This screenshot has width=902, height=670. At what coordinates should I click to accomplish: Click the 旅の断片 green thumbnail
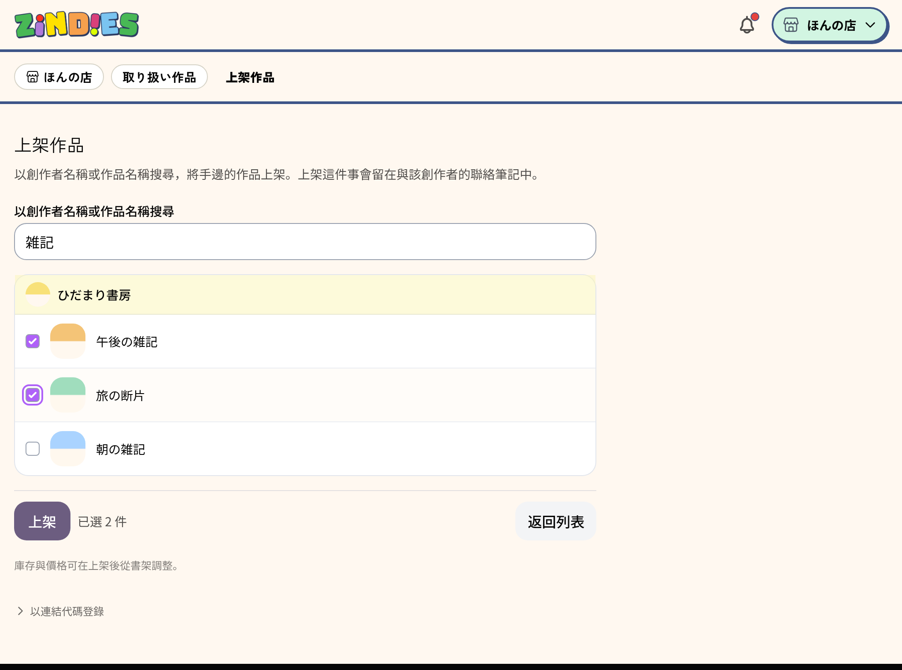coord(68,395)
